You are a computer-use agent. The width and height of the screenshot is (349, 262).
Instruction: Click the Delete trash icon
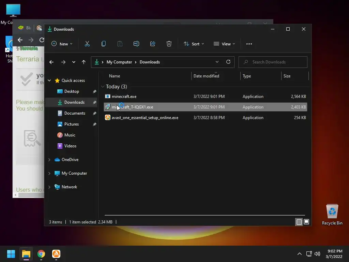click(x=169, y=44)
